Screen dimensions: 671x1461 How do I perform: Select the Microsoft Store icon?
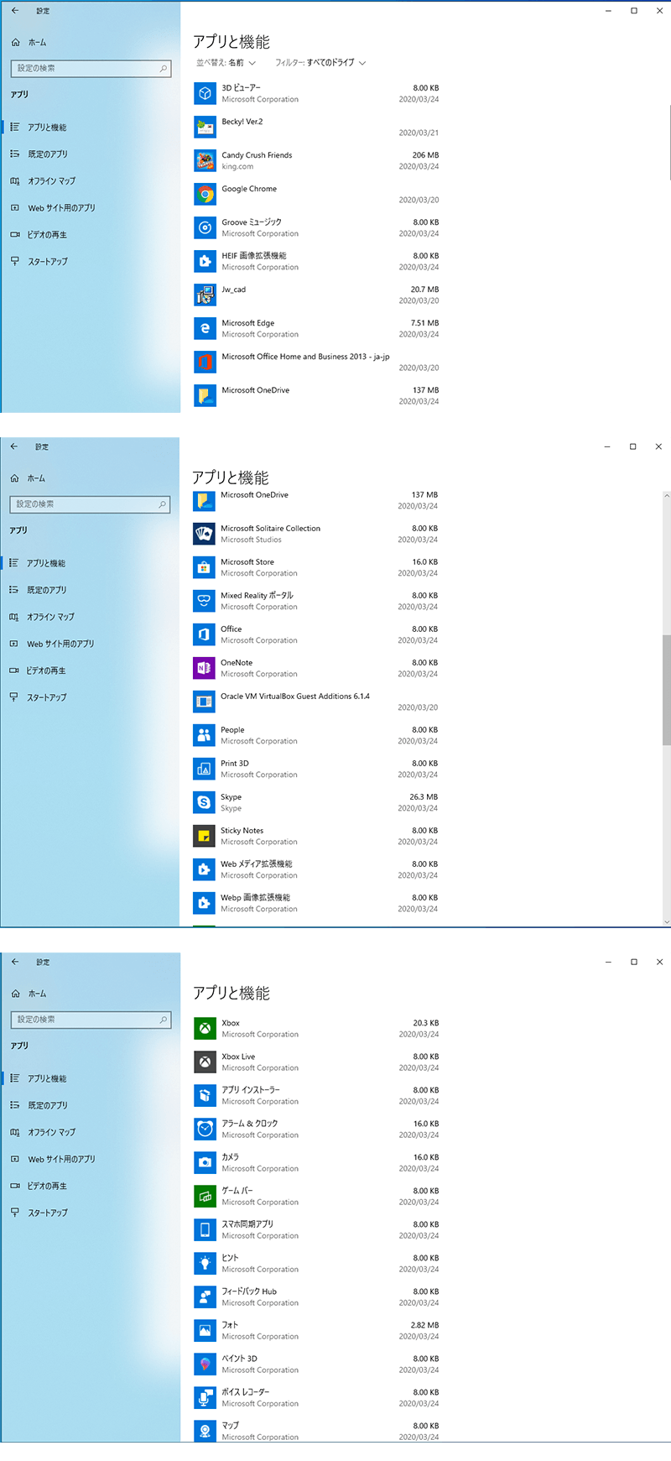coord(204,567)
